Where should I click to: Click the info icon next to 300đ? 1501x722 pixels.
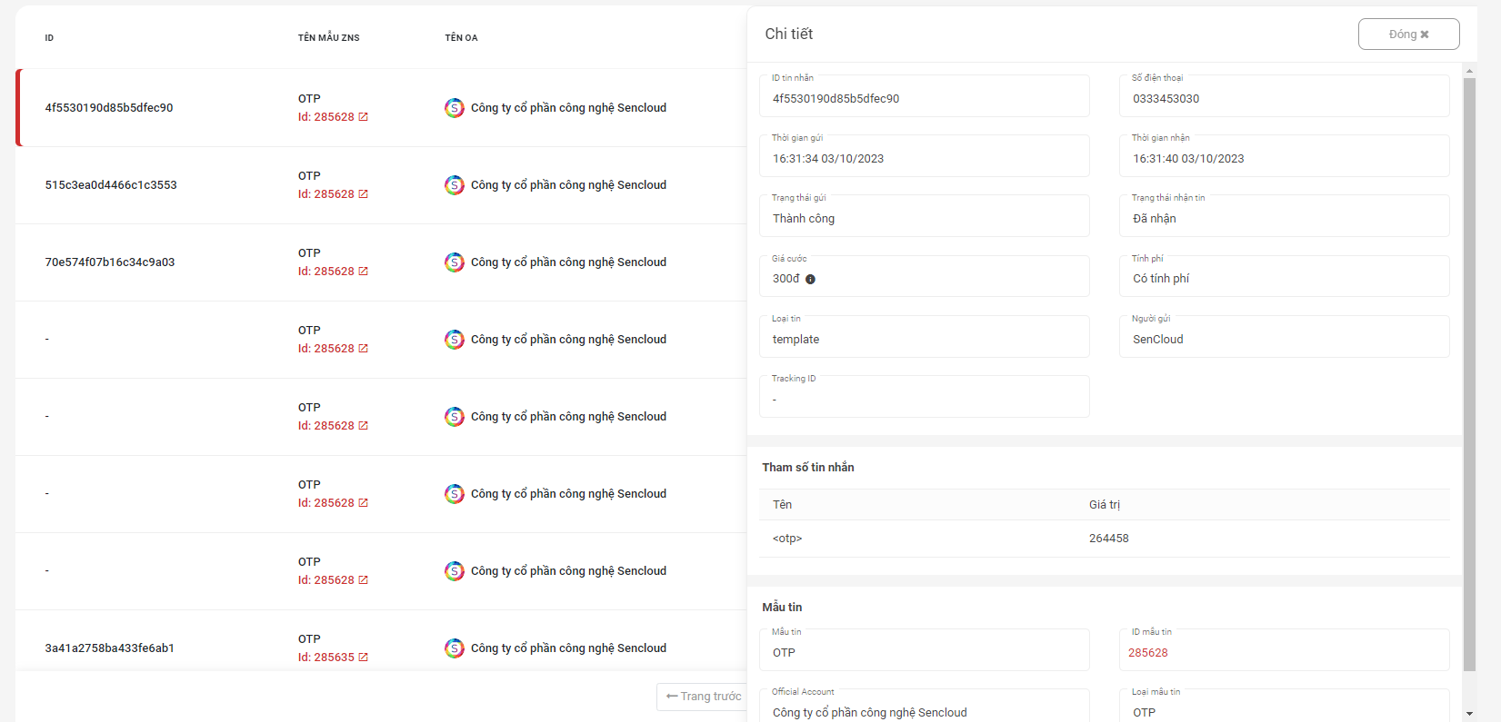(811, 280)
